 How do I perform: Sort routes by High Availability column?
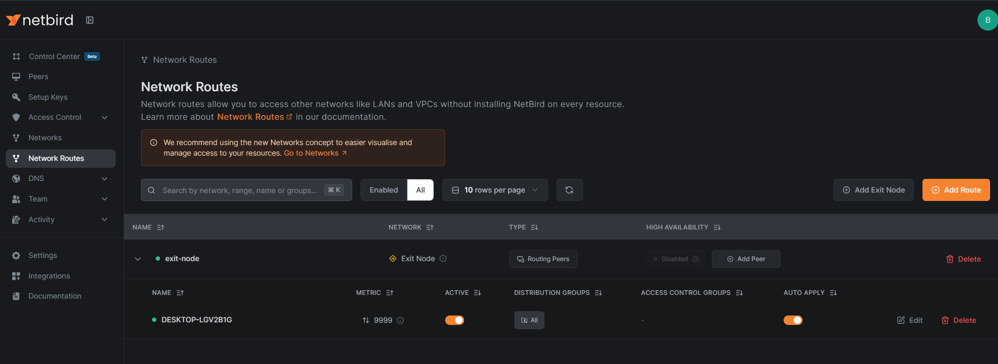717,227
